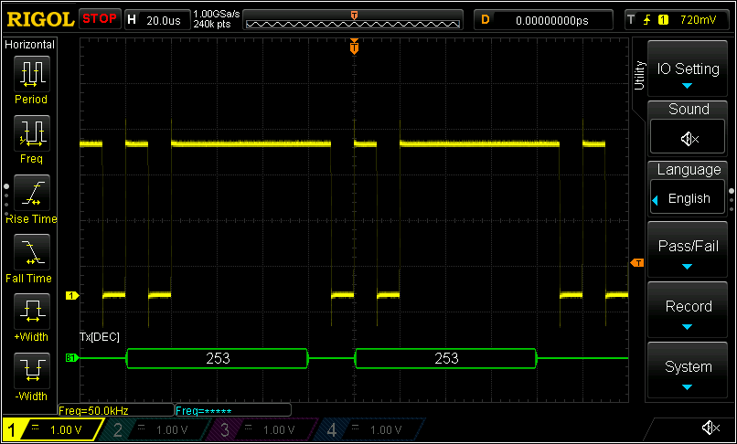This screenshot has height=444, width=737.
Task: Select channel 2 tab
Action: pyautogui.click(x=155, y=430)
